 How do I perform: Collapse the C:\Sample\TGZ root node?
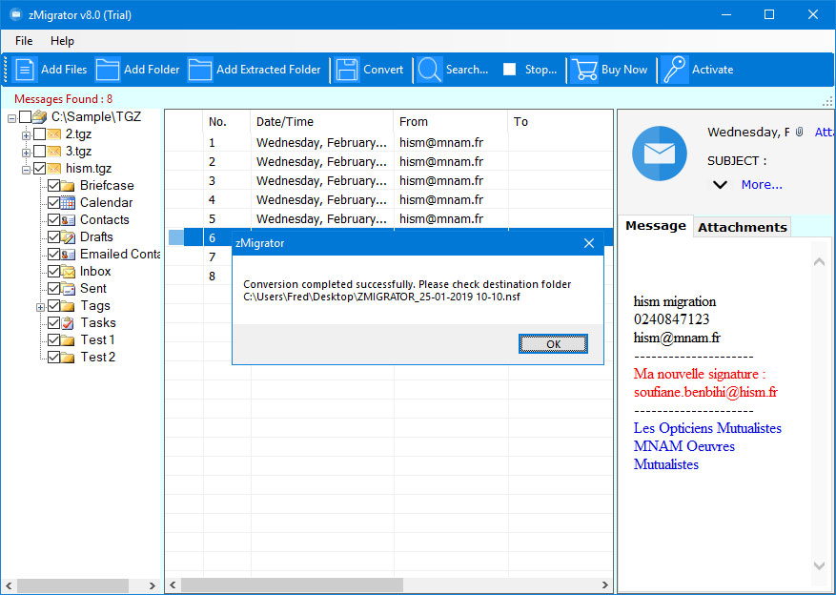[x=11, y=118]
